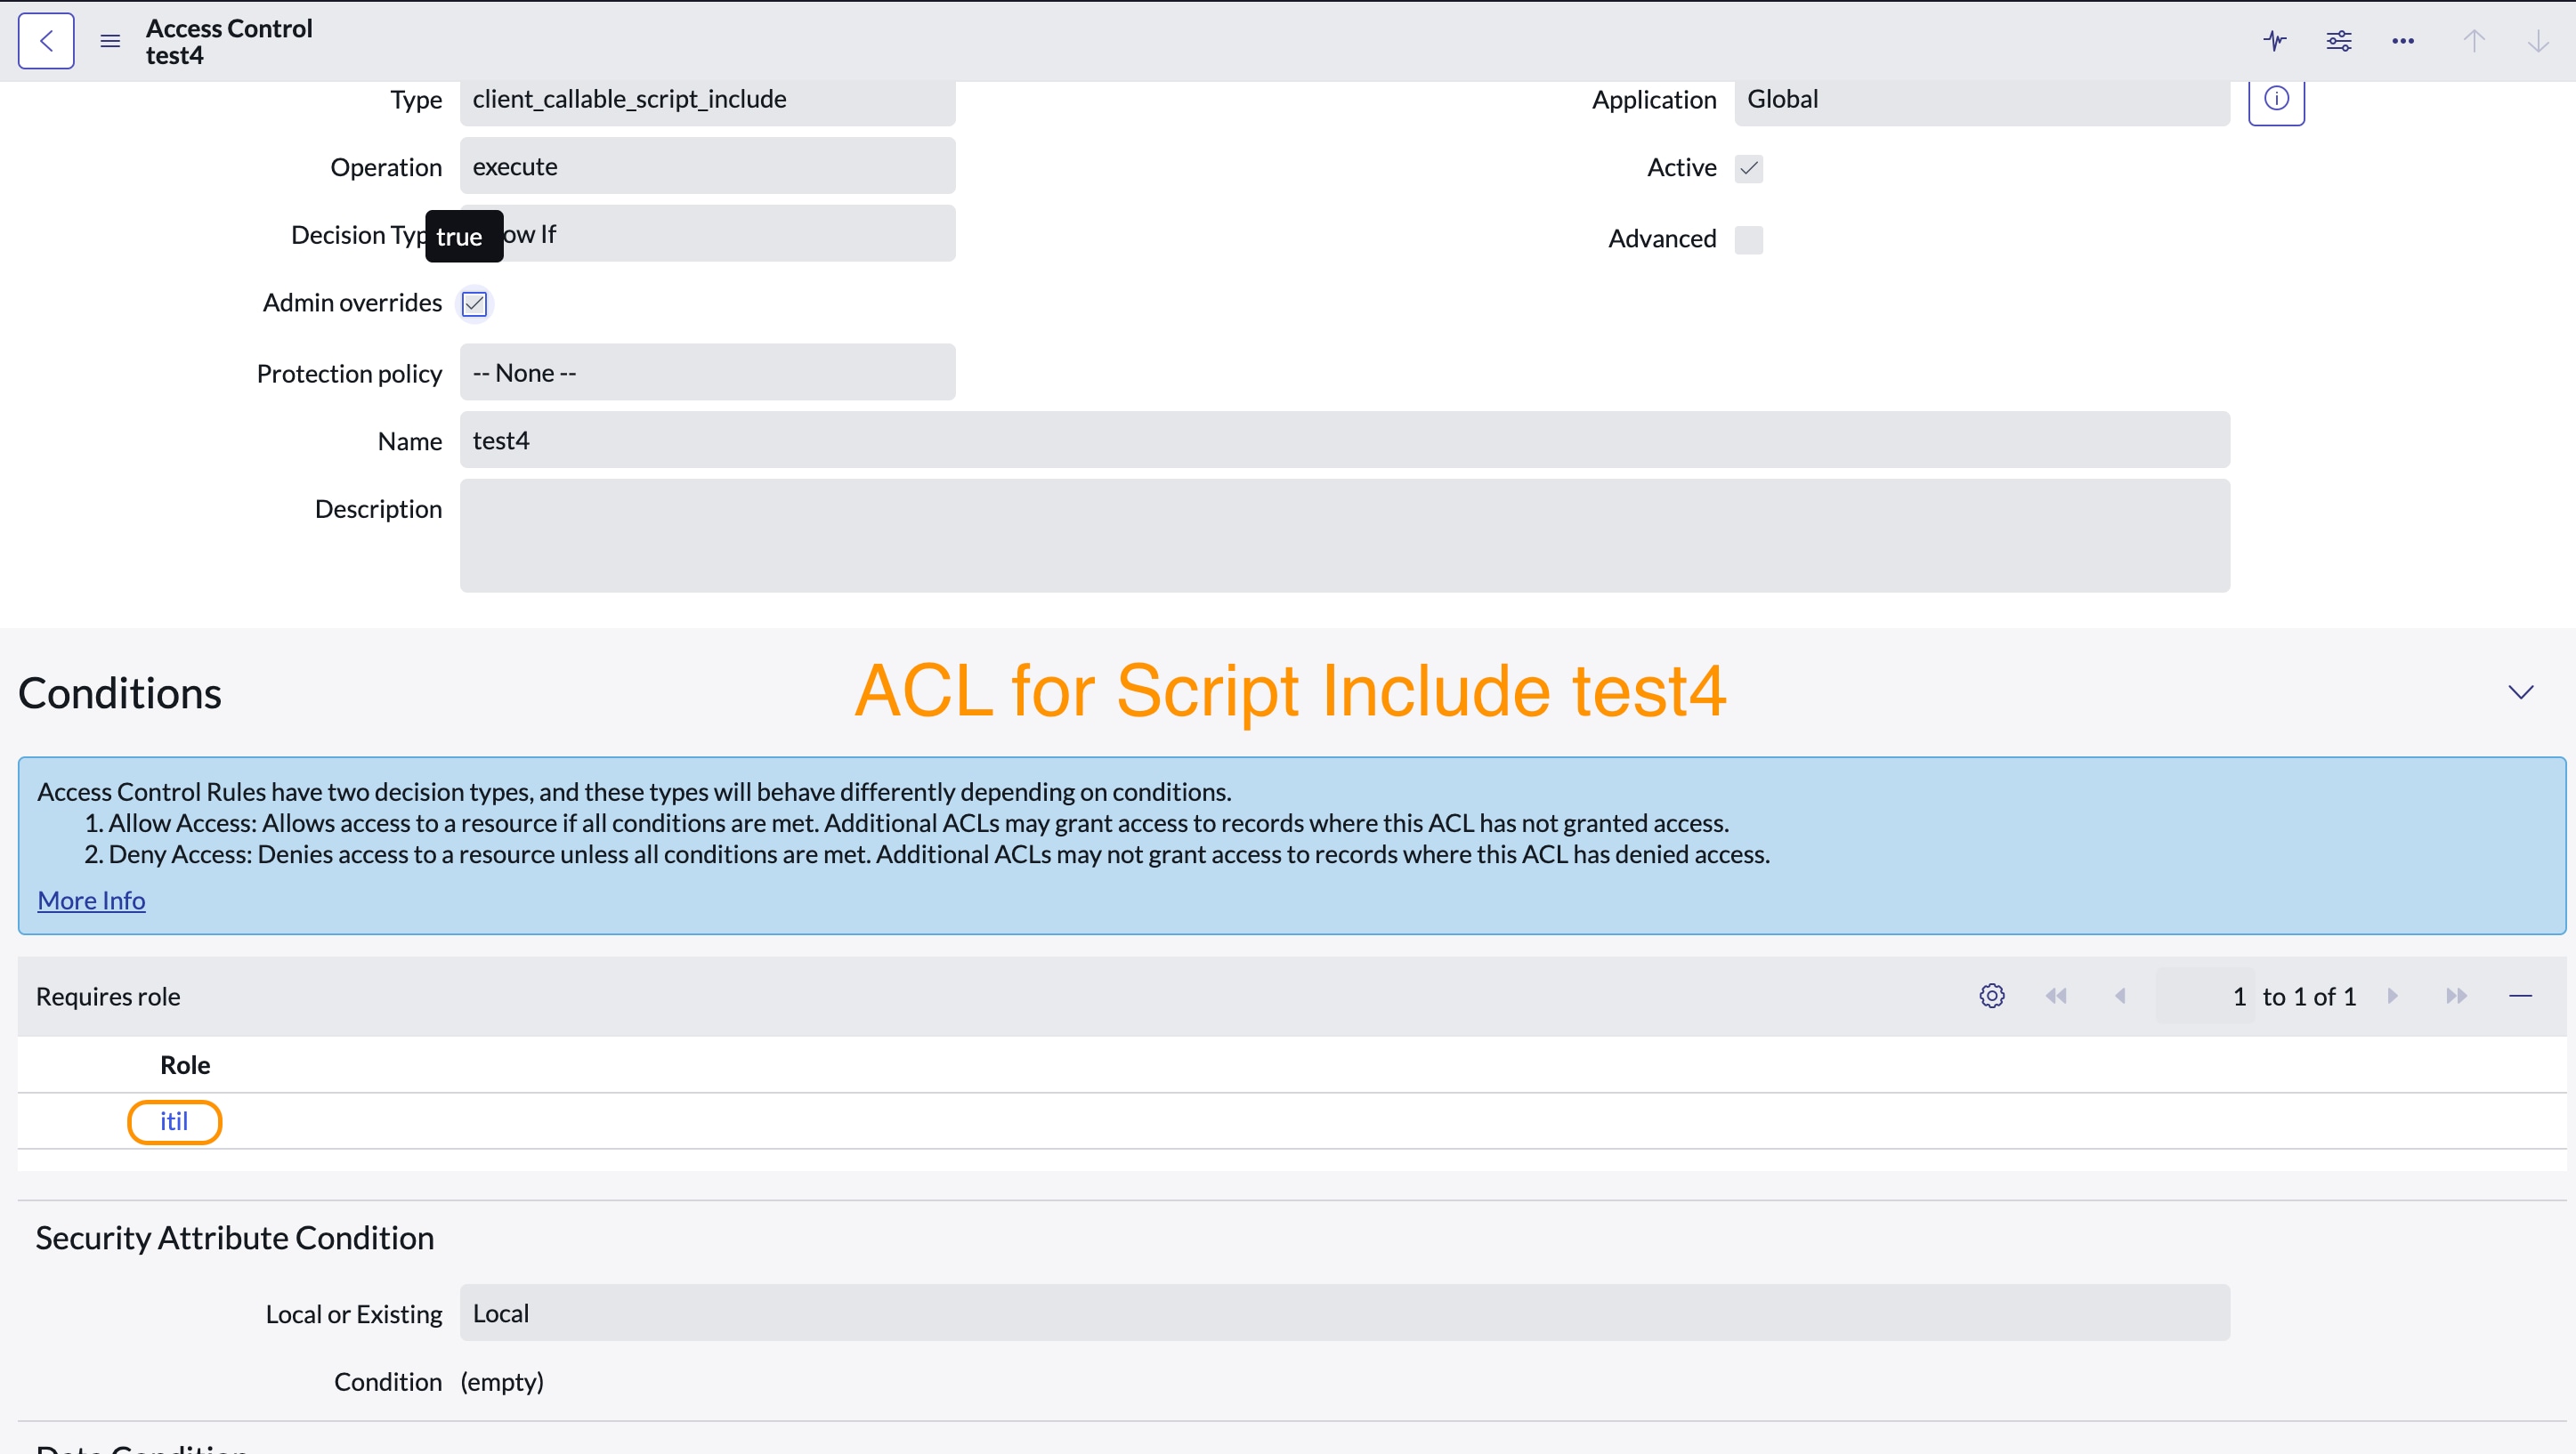Open the activity stream pulse icon
The width and height of the screenshot is (2576, 1454).
pyautogui.click(x=2275, y=41)
